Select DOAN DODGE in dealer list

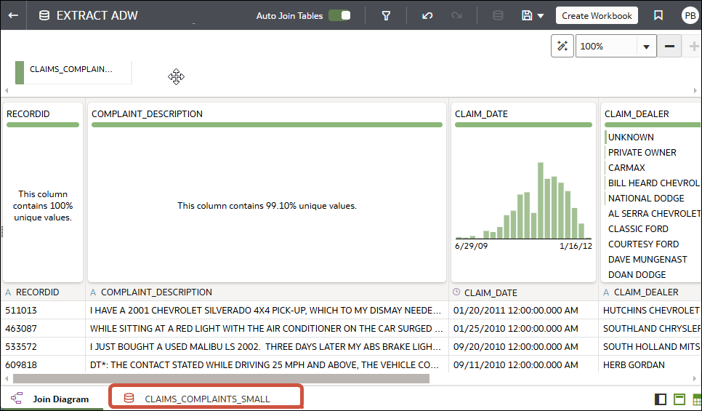coord(637,274)
